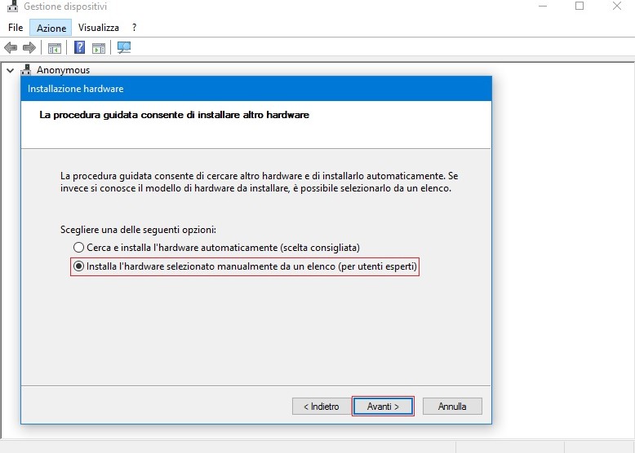Click the Back arrow toolbar icon
The image size is (635, 453).
[11, 48]
